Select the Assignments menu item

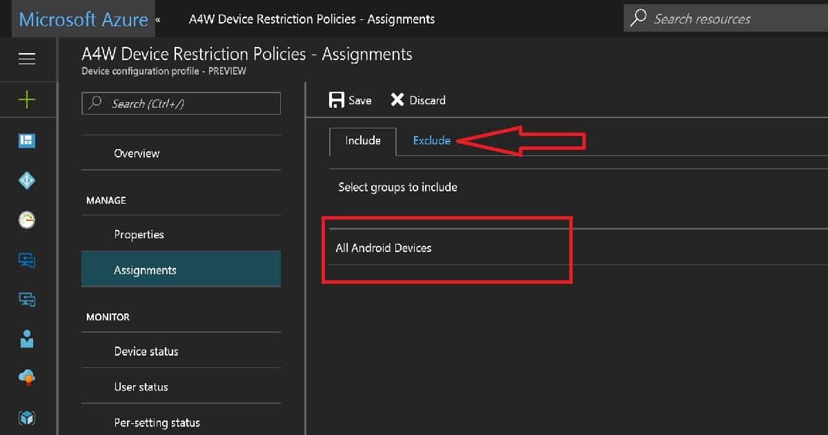click(x=181, y=270)
